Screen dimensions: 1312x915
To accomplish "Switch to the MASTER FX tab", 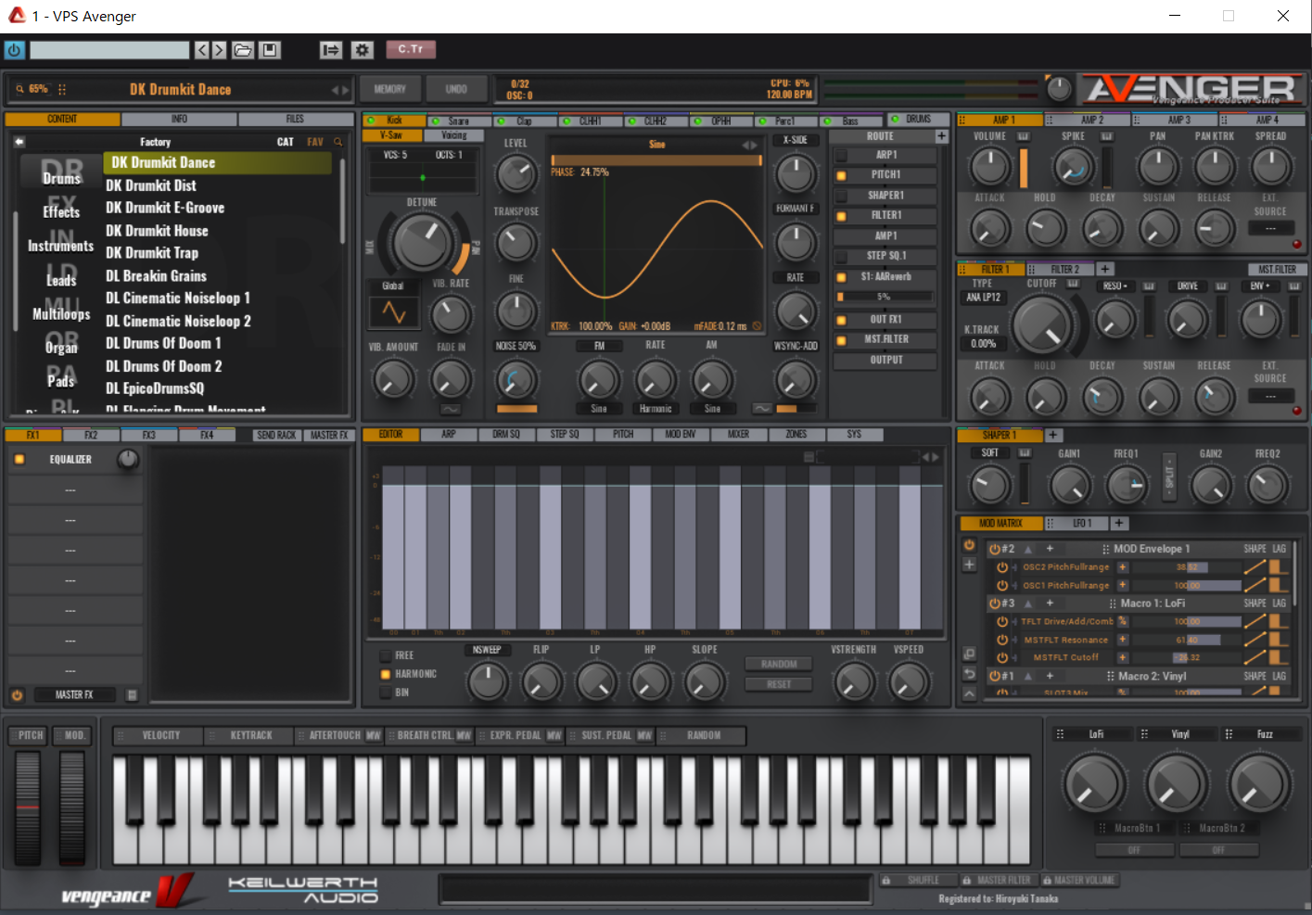I will click(x=329, y=435).
